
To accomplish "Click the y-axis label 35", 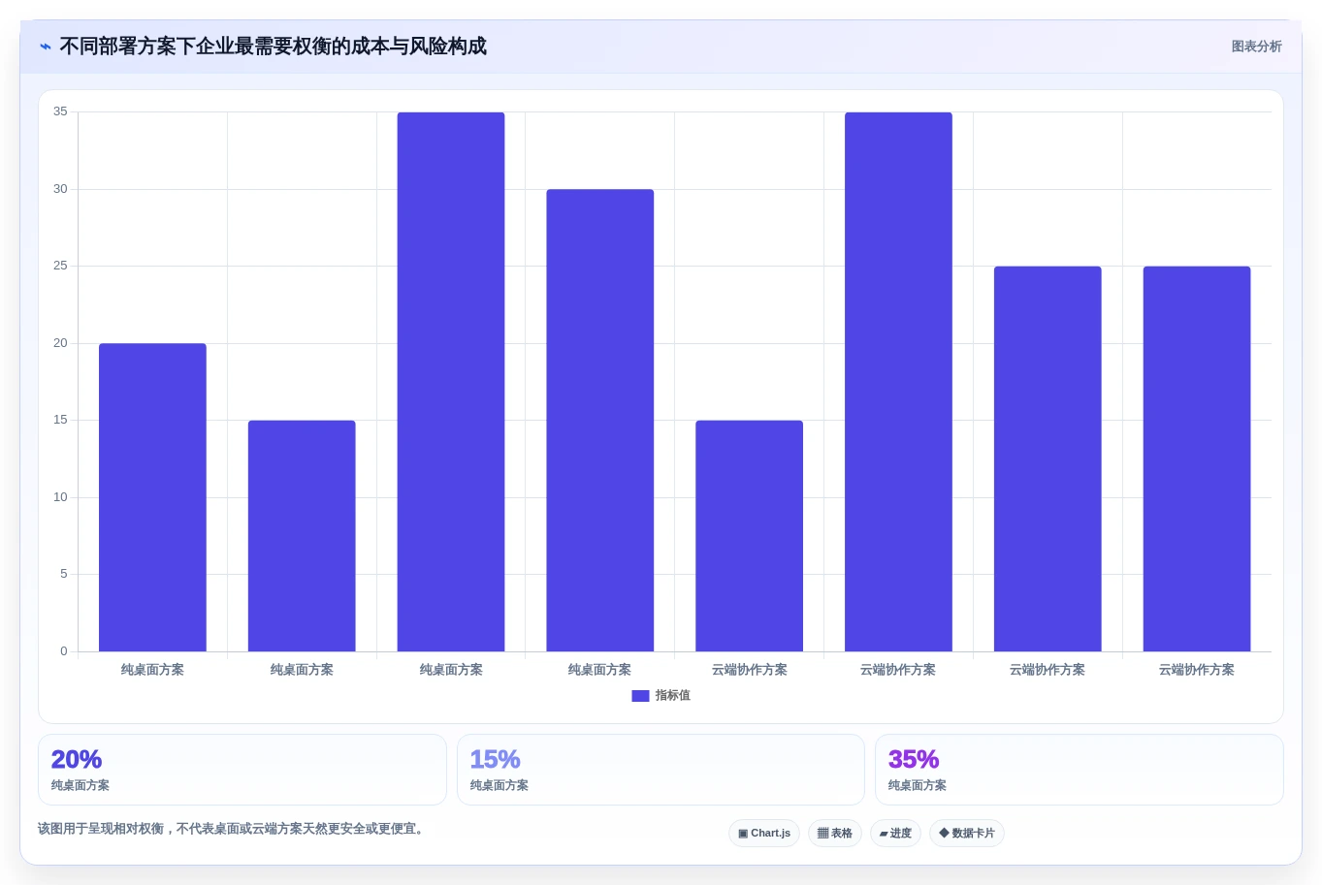I will [x=60, y=111].
